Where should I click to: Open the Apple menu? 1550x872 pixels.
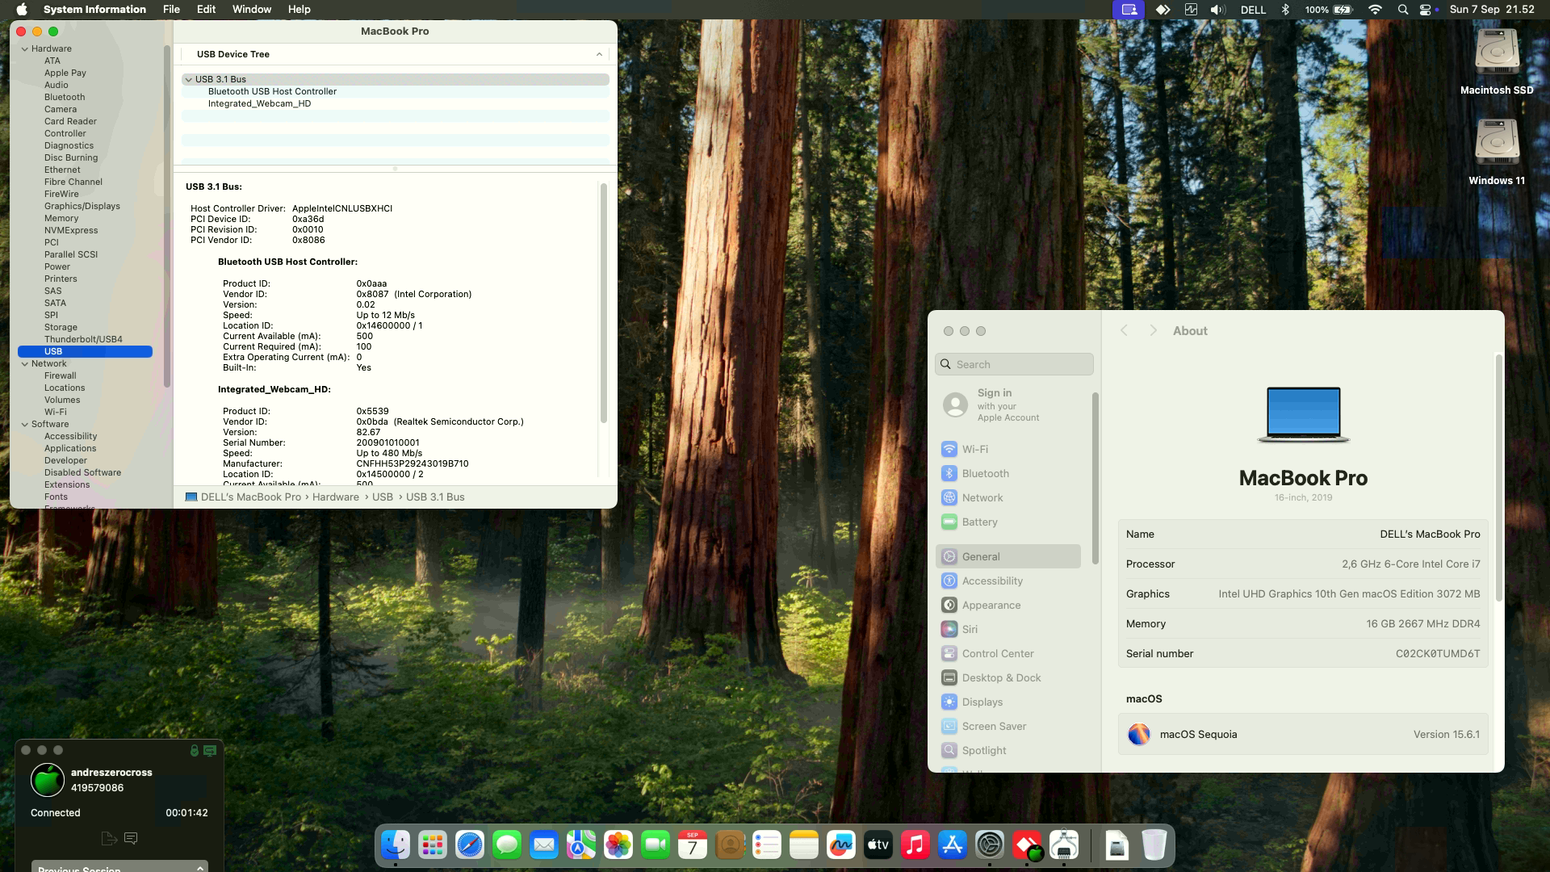tap(22, 10)
